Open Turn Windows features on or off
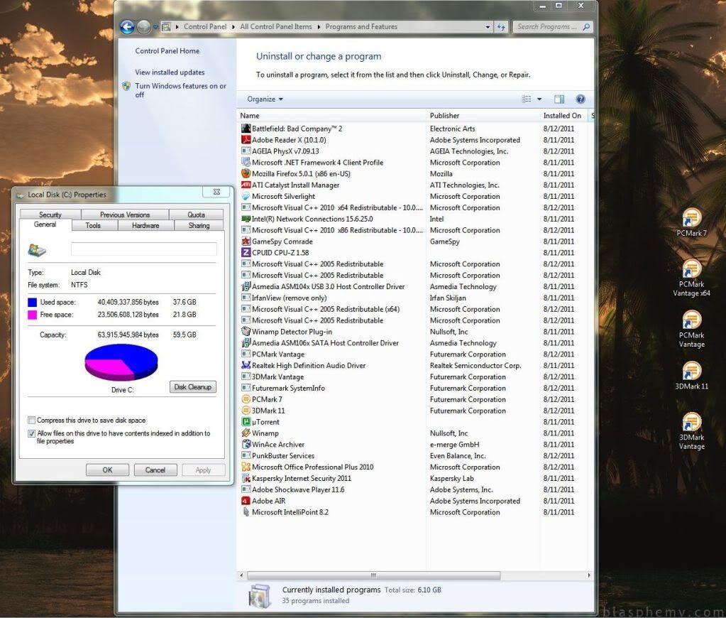Image resolution: width=726 pixels, height=618 pixels. [x=180, y=90]
